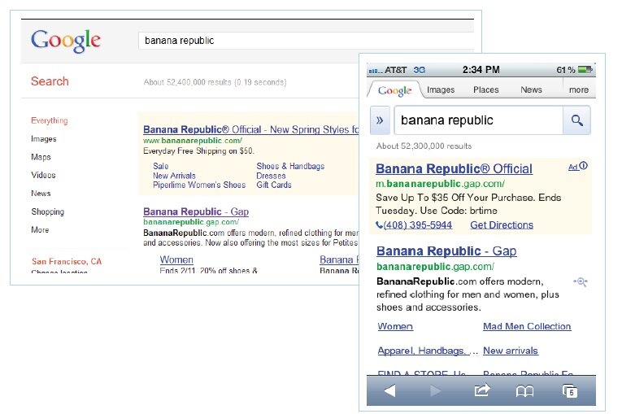Viewport: 622px width, 414px height.
Task: Click San Francisco, CA location
Action: click(67, 262)
